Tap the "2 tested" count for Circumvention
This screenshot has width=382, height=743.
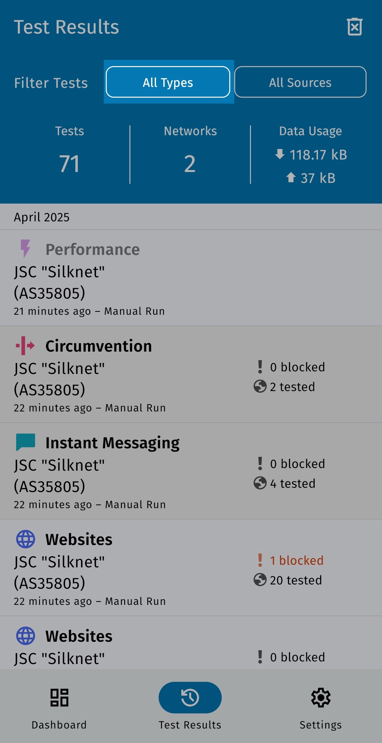point(292,387)
